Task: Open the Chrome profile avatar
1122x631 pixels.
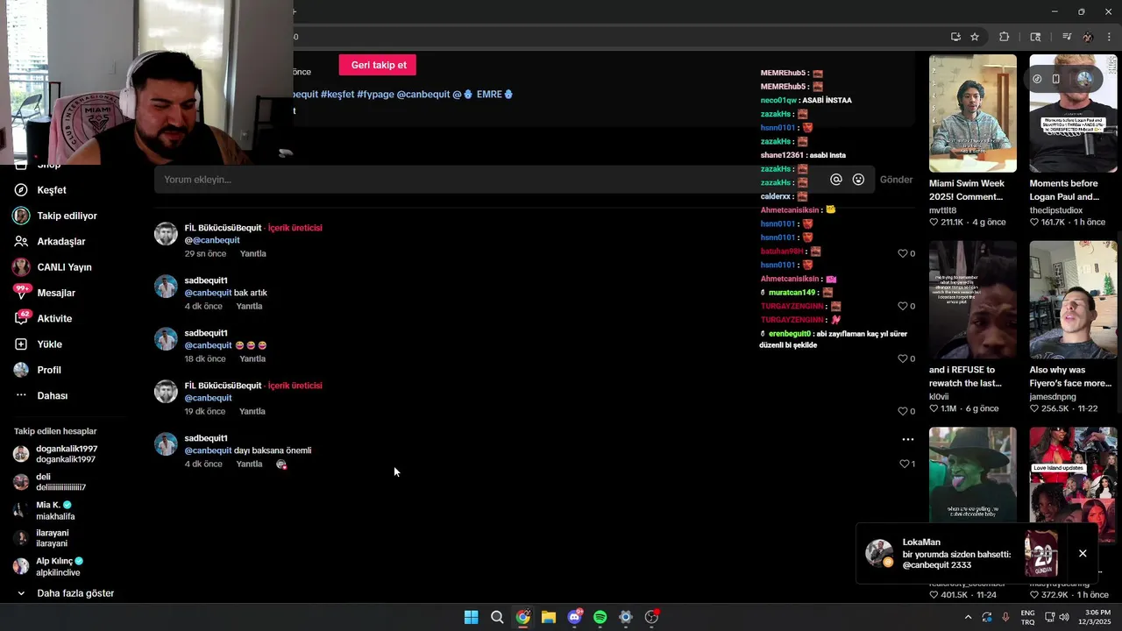Action: [1088, 37]
